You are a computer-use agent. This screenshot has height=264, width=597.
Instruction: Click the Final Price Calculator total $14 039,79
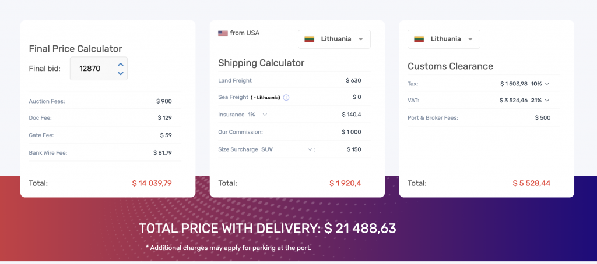152,183
